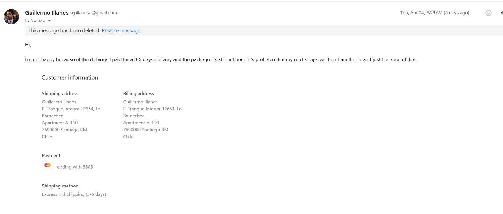Click the reply arrow icon
The image size is (503, 214).
pos(501,13)
